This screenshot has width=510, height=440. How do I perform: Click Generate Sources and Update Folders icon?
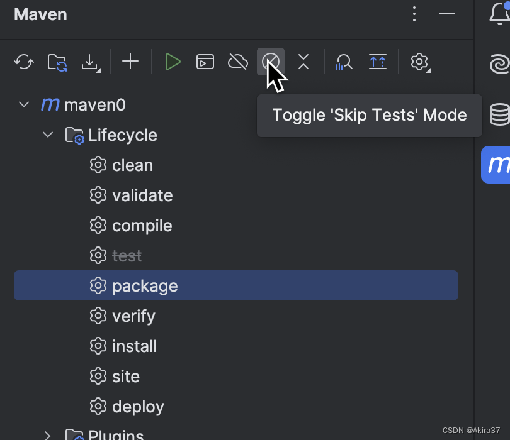click(57, 62)
